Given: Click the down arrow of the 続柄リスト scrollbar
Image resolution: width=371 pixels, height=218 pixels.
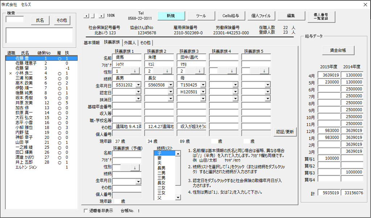Looking at the screenshot, I should point(178,198).
